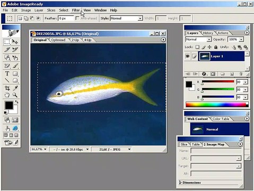Open the Red value dropdown in Color palette
Viewport: 254px width, 191px height.
click(246, 82)
